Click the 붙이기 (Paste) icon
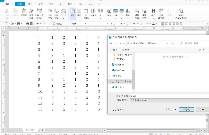 pos(24,13)
